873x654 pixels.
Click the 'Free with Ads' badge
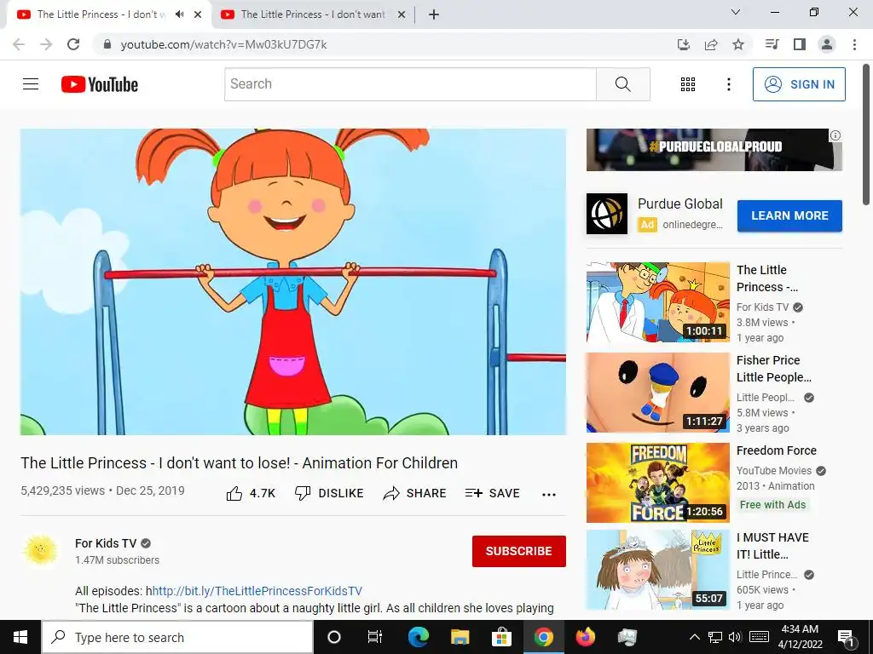pyautogui.click(x=772, y=504)
